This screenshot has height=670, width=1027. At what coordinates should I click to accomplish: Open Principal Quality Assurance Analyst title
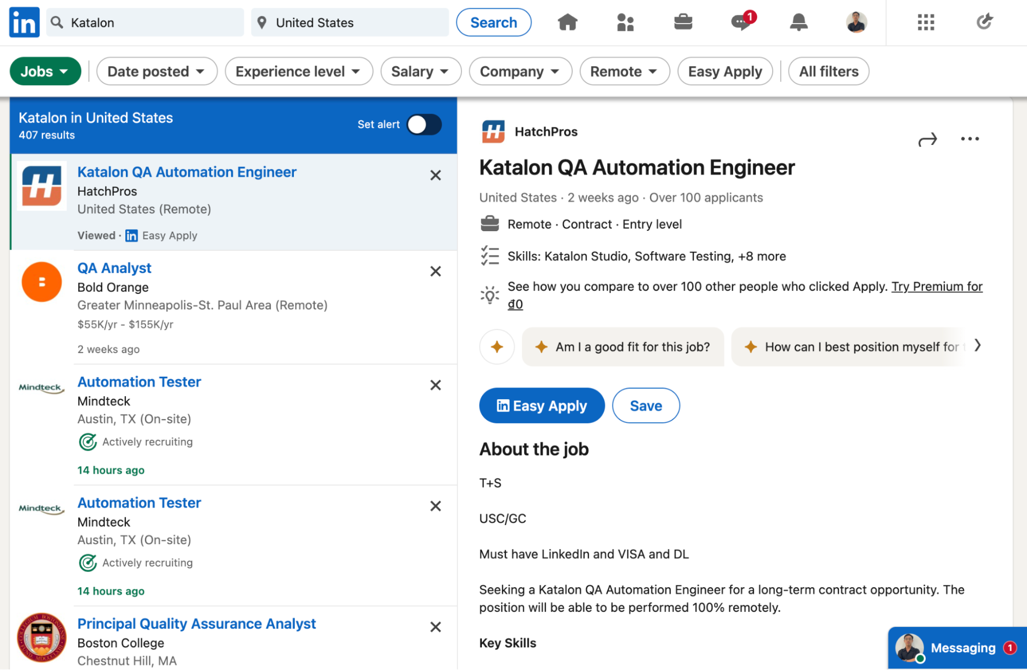tap(196, 623)
